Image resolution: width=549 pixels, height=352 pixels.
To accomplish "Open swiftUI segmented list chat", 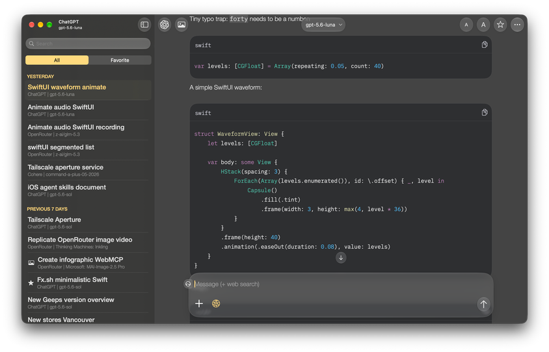I will [88, 150].
